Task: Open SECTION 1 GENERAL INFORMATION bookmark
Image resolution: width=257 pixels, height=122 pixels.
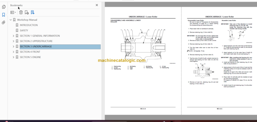Action: (x=40, y=36)
